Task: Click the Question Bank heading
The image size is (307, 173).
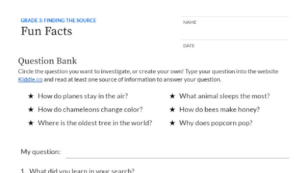Action: [47, 61]
